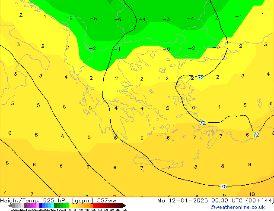The image size is (274, 211).
Task: Click the dark green swatch at -18 in legend
Action: (56, 205)
